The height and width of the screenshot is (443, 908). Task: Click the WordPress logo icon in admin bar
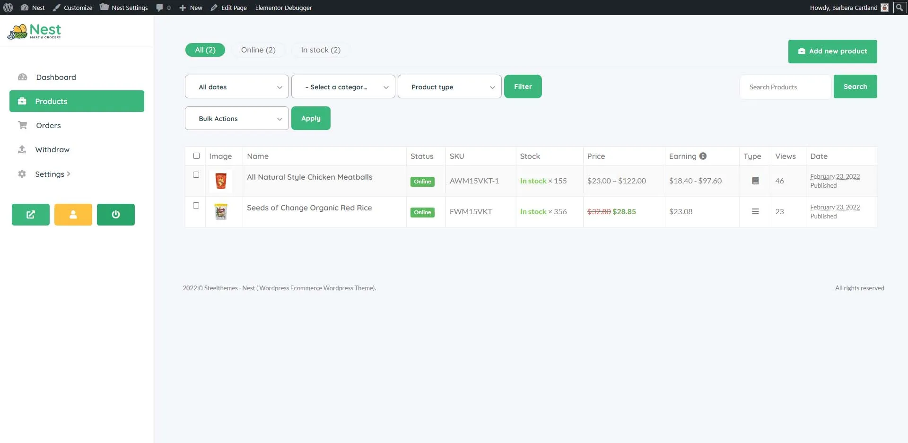click(8, 8)
